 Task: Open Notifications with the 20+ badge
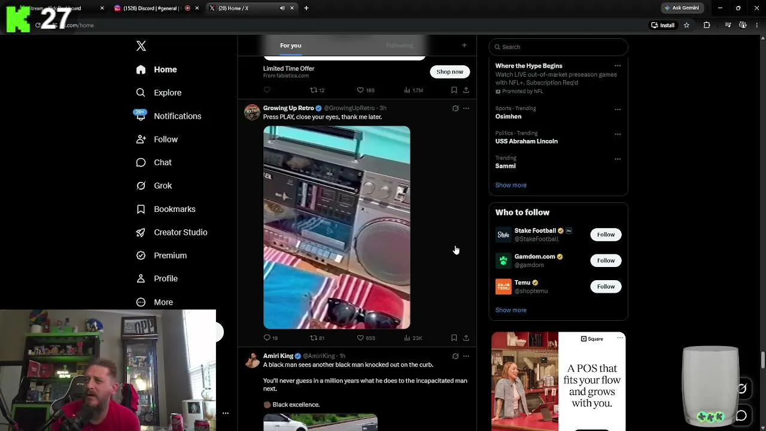168,116
